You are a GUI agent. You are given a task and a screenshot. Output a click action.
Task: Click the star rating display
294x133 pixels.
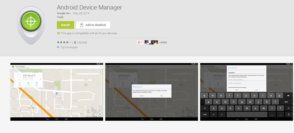coord(64,42)
